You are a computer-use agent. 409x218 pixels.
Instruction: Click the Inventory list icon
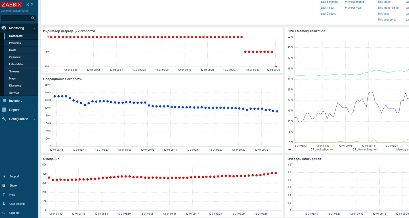(x=4, y=101)
